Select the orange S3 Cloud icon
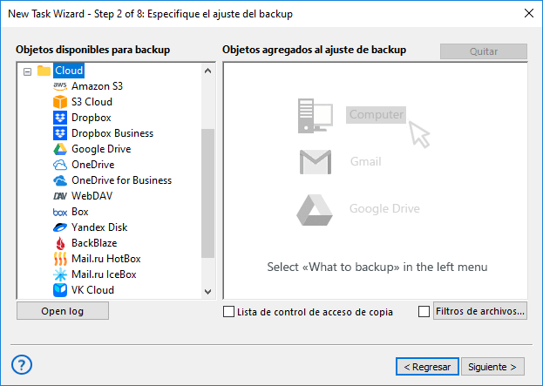The height and width of the screenshot is (386, 543). coord(60,102)
